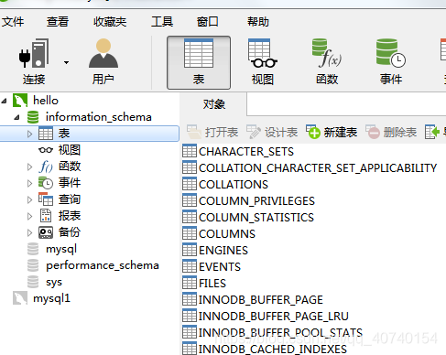Click the sys database icon
The height and width of the screenshot is (355, 446).
tap(33, 282)
